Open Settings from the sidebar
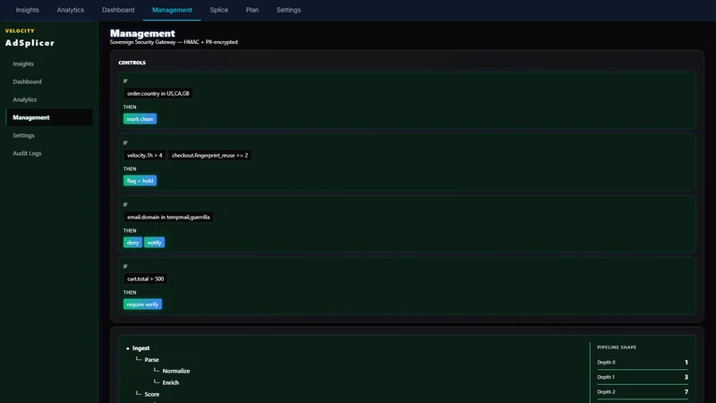The height and width of the screenshot is (403, 716). click(49, 136)
